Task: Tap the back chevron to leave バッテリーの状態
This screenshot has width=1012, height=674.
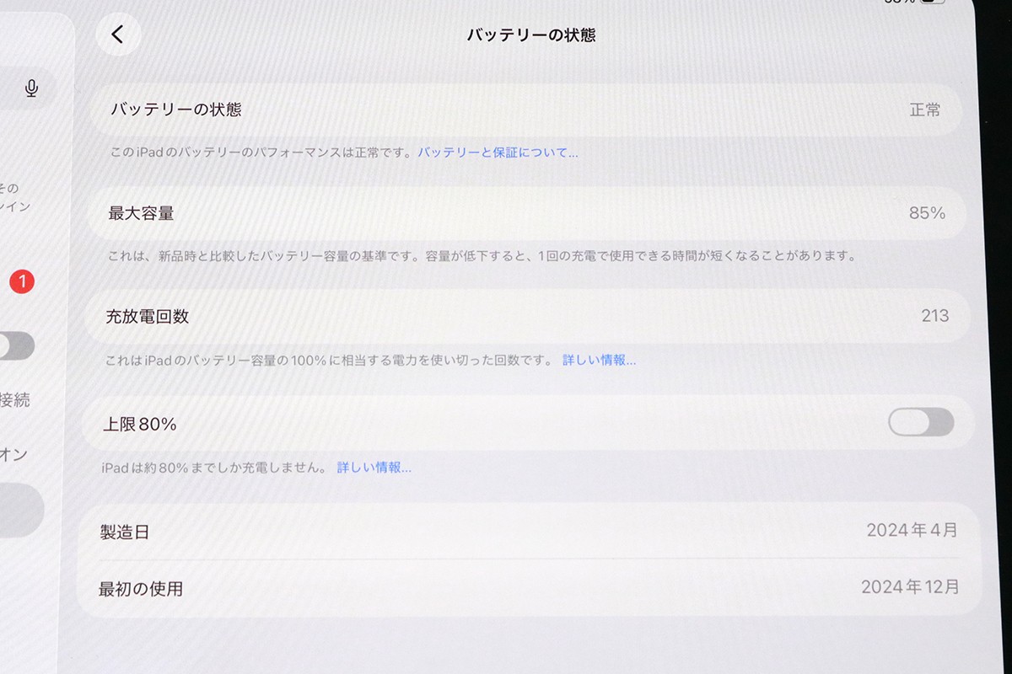Action: (x=118, y=35)
